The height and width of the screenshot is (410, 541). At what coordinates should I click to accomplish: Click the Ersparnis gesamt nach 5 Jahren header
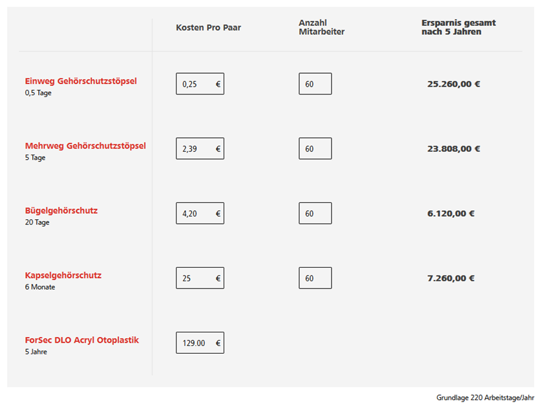(458, 27)
